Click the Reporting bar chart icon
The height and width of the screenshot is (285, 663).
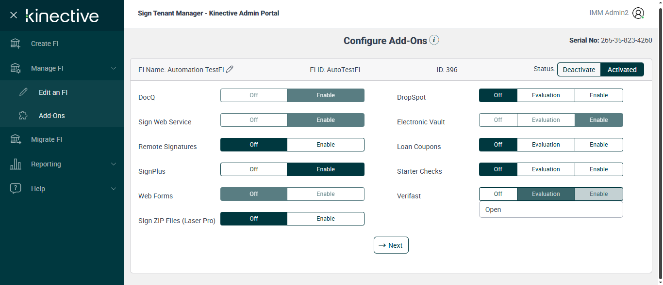click(16, 164)
